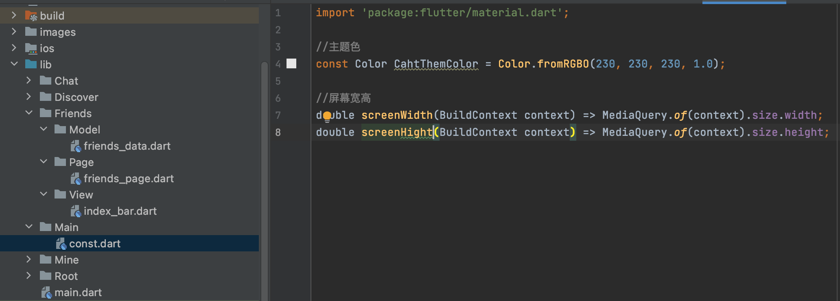840x301 pixels.
Task: Expand the Discover folder
Action: (28, 97)
